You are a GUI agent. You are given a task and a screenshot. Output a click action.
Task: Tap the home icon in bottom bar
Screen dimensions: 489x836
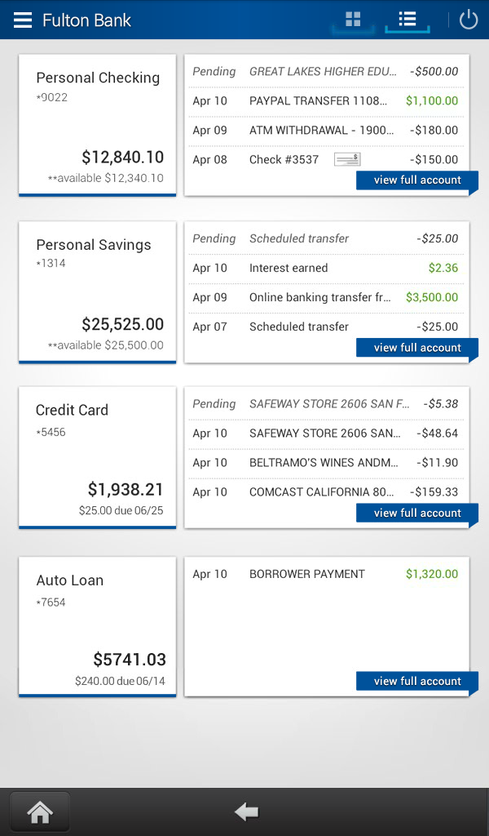click(x=39, y=811)
